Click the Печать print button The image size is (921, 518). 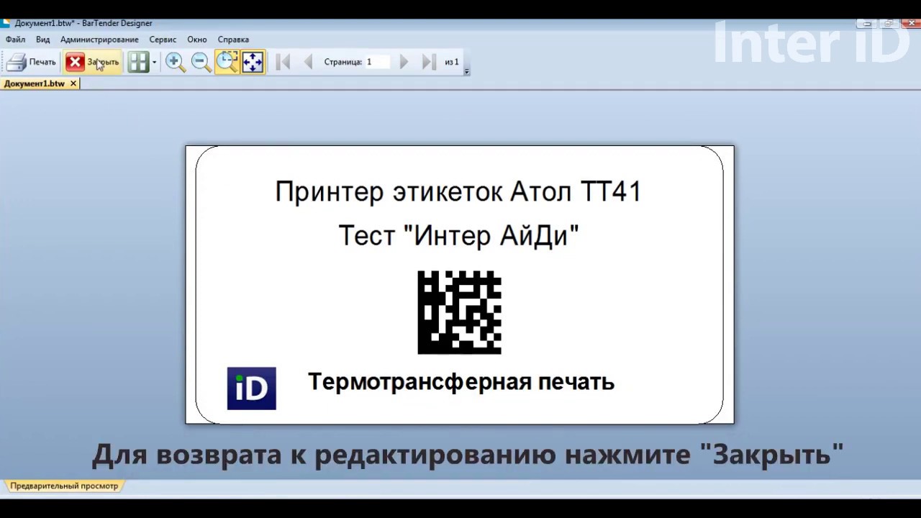pos(31,62)
